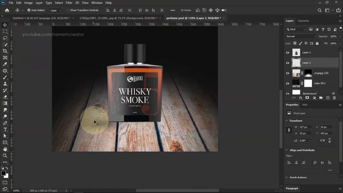Toggle Background layer visibility eye
This screenshot has height=193, width=343.
coord(287,93)
